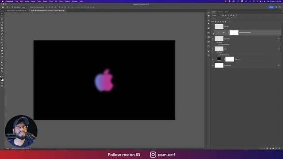This screenshot has height=159, width=283.
Task: Open the Layers panel flyout menu
Action: tap(282, 12)
